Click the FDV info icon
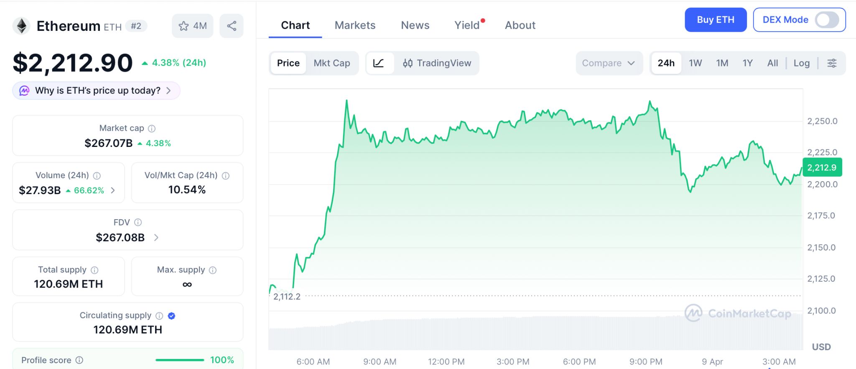The width and height of the screenshot is (856, 369). (x=138, y=222)
